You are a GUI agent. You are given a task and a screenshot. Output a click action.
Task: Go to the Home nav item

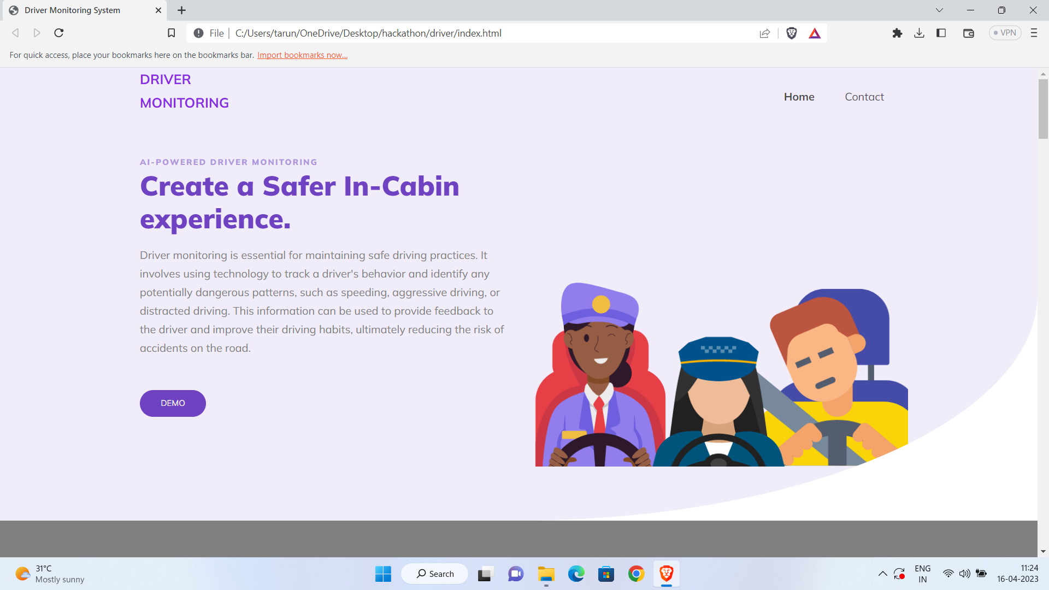click(x=799, y=97)
